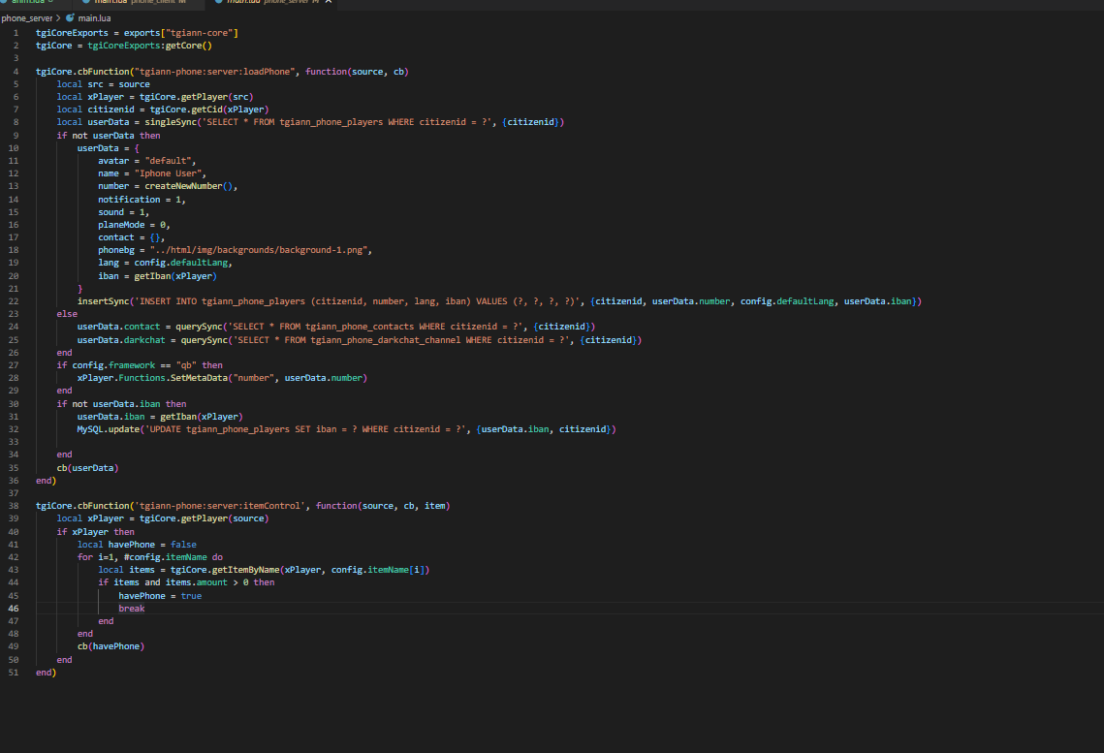Click 'sound = 1' line

tap(123, 212)
